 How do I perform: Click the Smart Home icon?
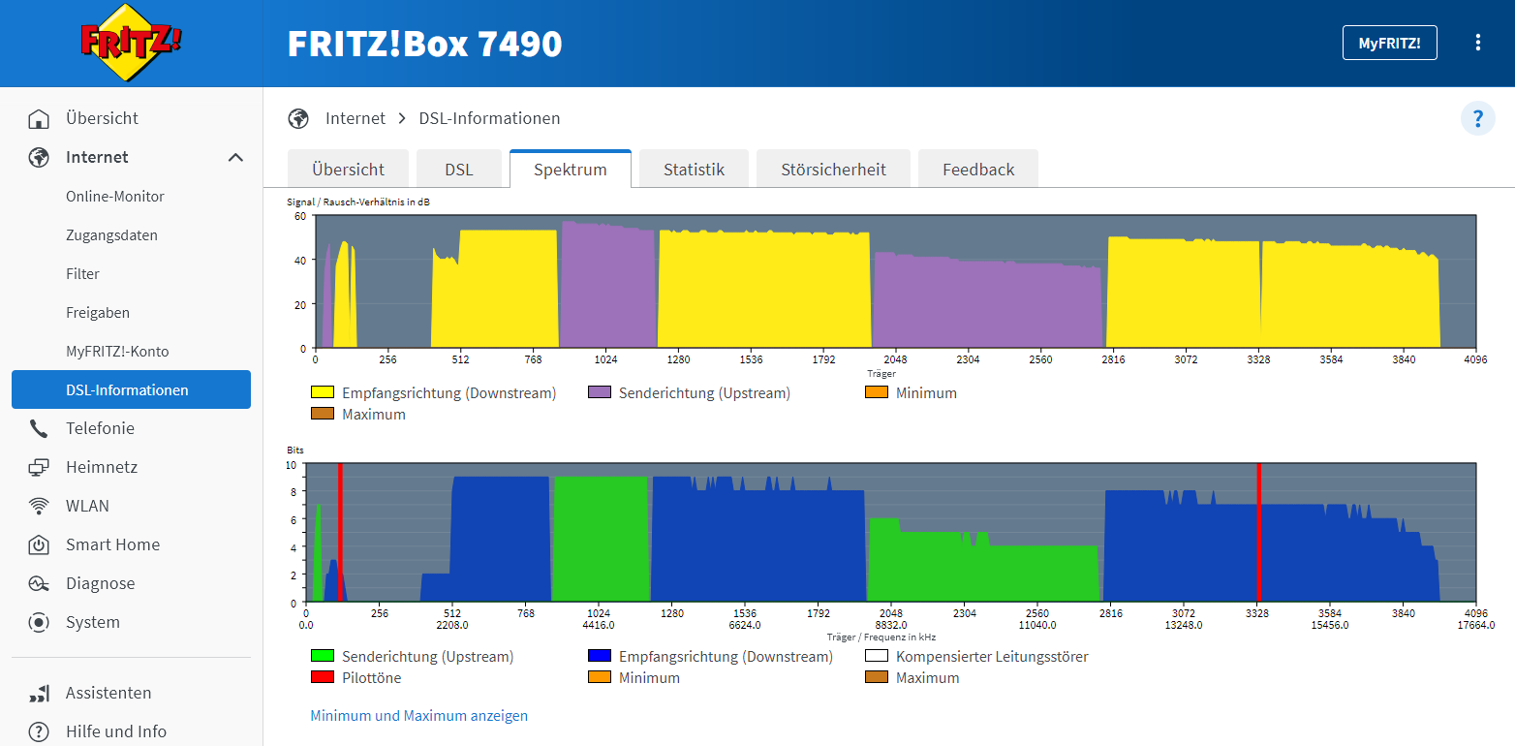pos(39,545)
